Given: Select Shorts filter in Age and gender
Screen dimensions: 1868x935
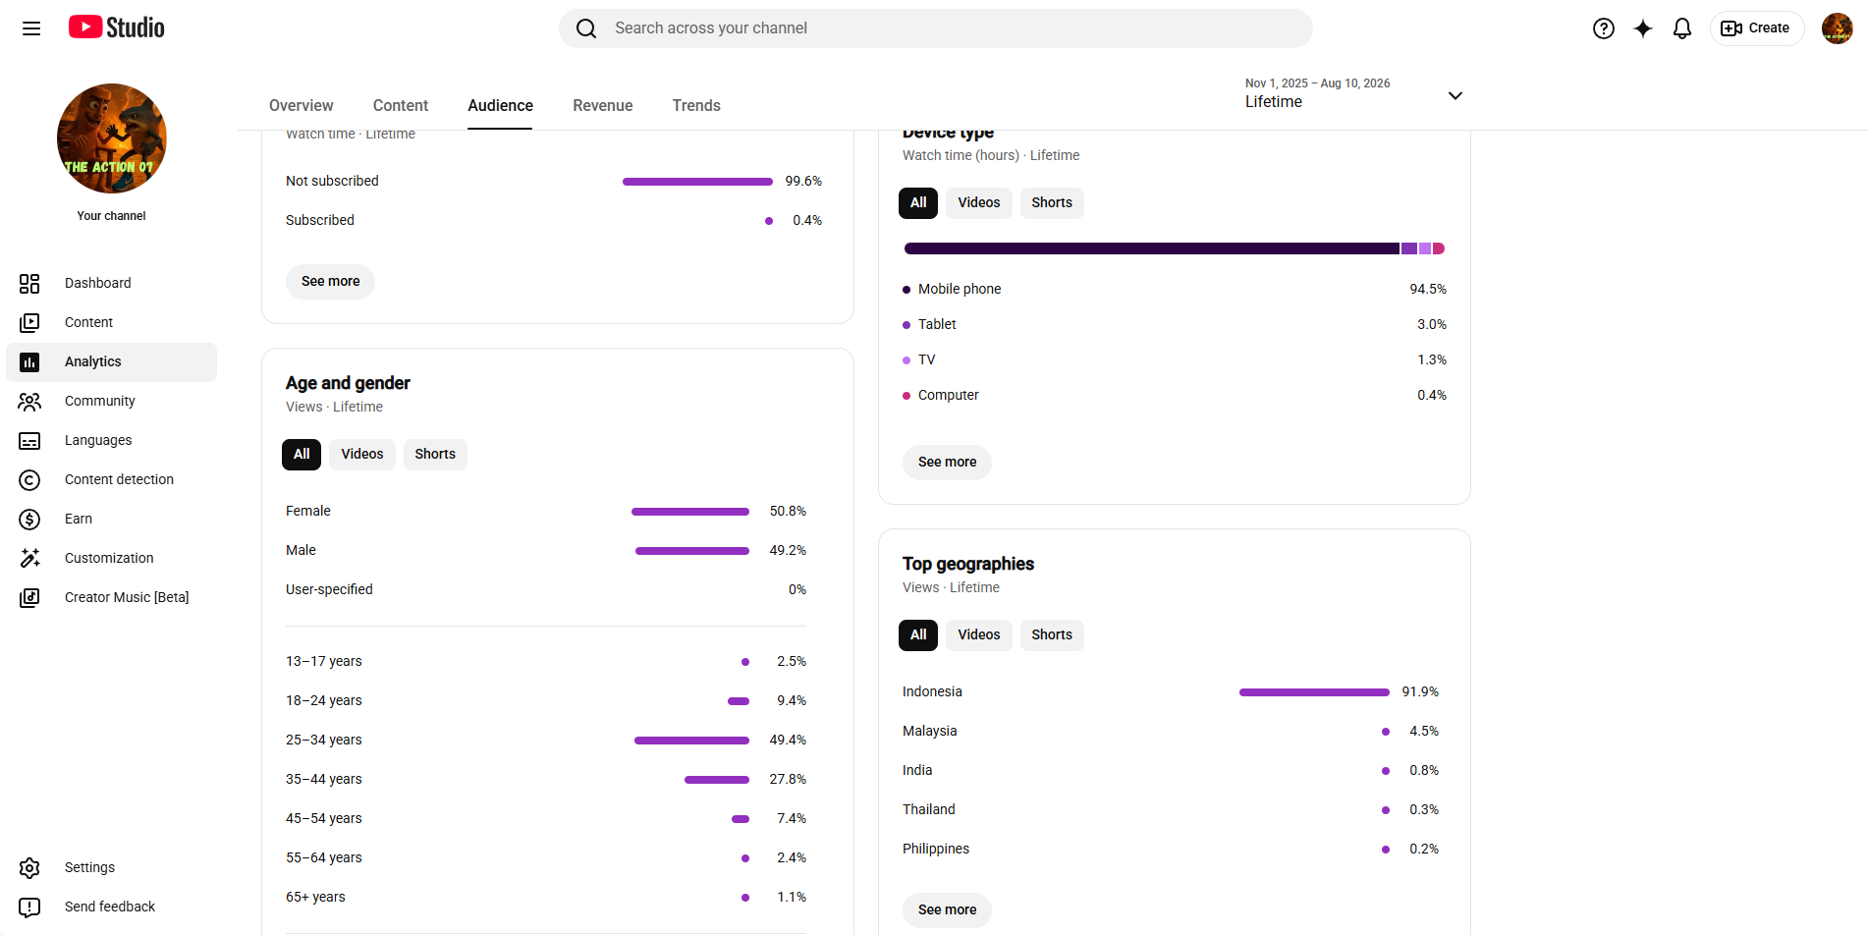Looking at the screenshot, I should coord(435,454).
